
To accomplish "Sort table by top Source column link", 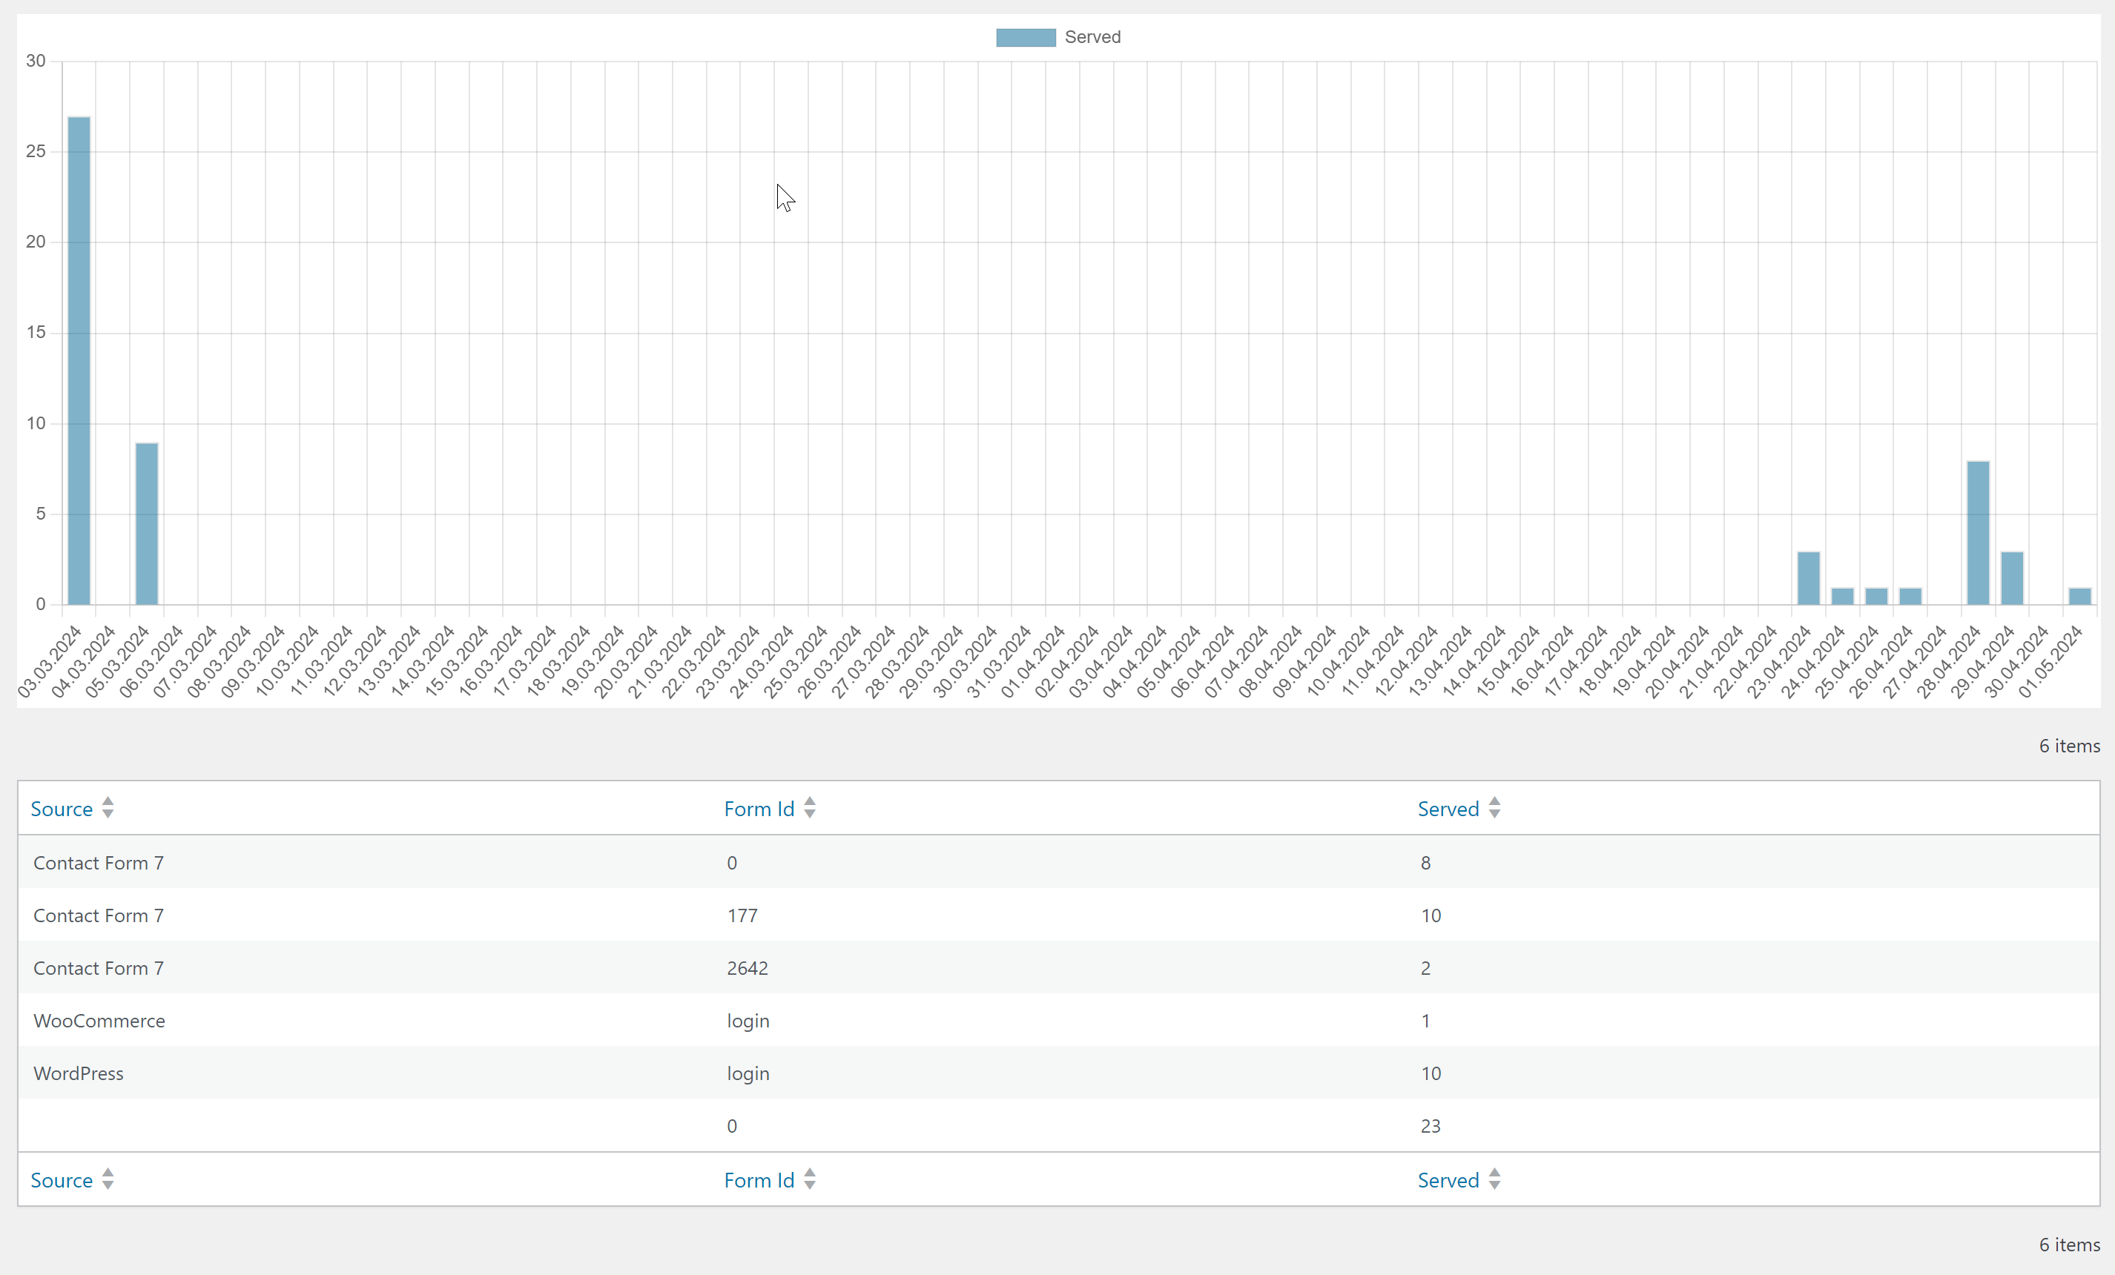I will pos(61,809).
